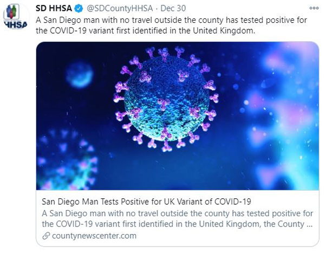Click the large central coronavirus particle image
This screenshot has height=253, width=325.
pyautogui.click(x=166, y=99)
